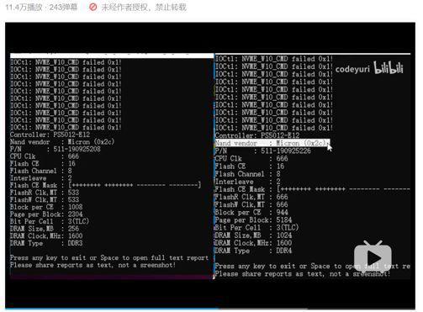Viewport: 423px width, 312px height.
Task: Click the 未经作者授权，禁止转载 notice text
Action: pos(144,7)
